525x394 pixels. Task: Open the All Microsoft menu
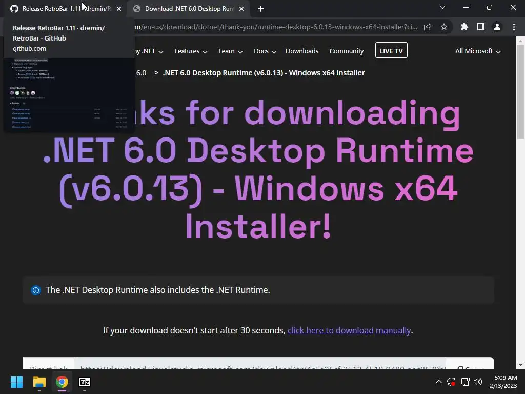pos(478,51)
